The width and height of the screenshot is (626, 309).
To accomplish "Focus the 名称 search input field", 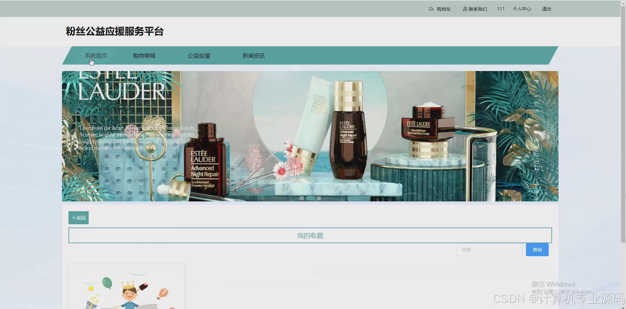I will click(489, 250).
